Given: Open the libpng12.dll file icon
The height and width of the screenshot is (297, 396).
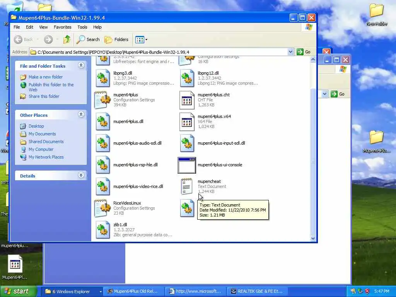Looking at the screenshot, I should point(187,78).
